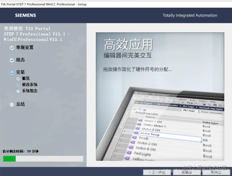Click the 拖放操作简化了硬件符号的分配 description text
This screenshot has height=176, width=232.
tap(138, 69)
